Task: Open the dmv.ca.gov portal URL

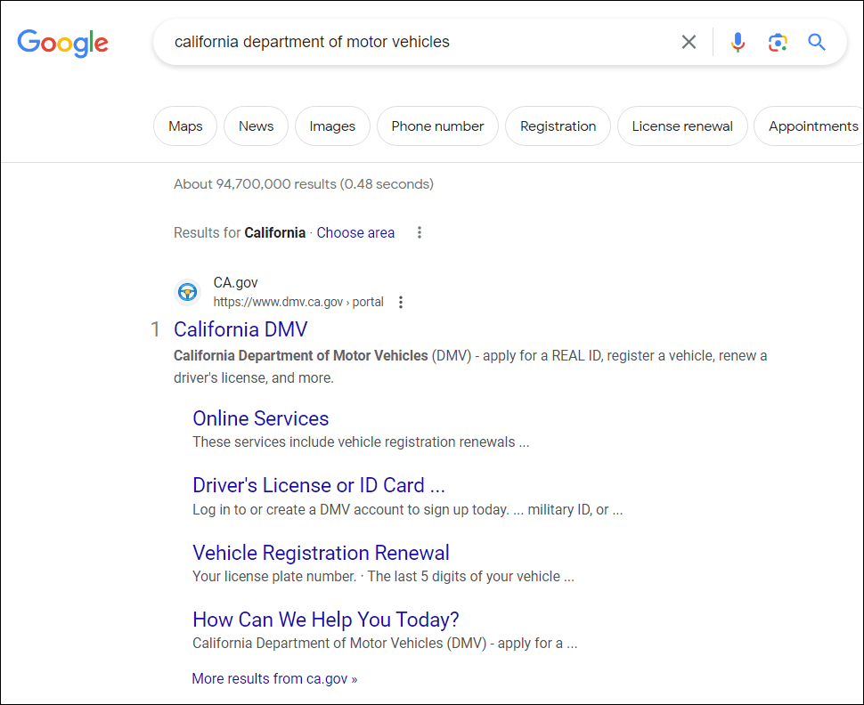Action: [298, 302]
